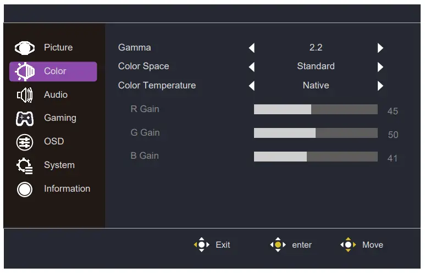This screenshot has width=425, height=273.
Task: Click the B Gain label
Action: [x=145, y=156]
